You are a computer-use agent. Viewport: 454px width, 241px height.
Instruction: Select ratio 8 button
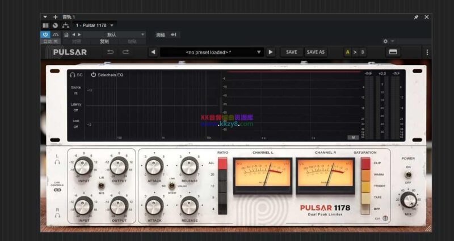(x=222, y=198)
